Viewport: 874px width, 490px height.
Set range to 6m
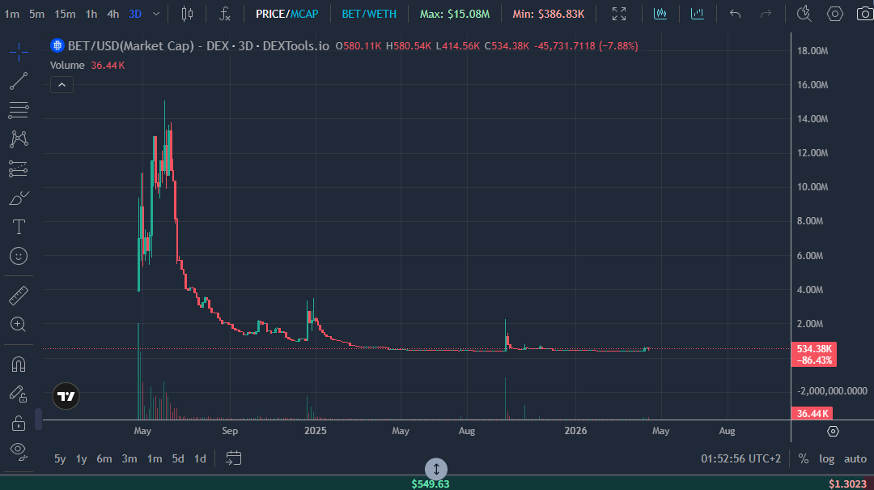pos(104,458)
